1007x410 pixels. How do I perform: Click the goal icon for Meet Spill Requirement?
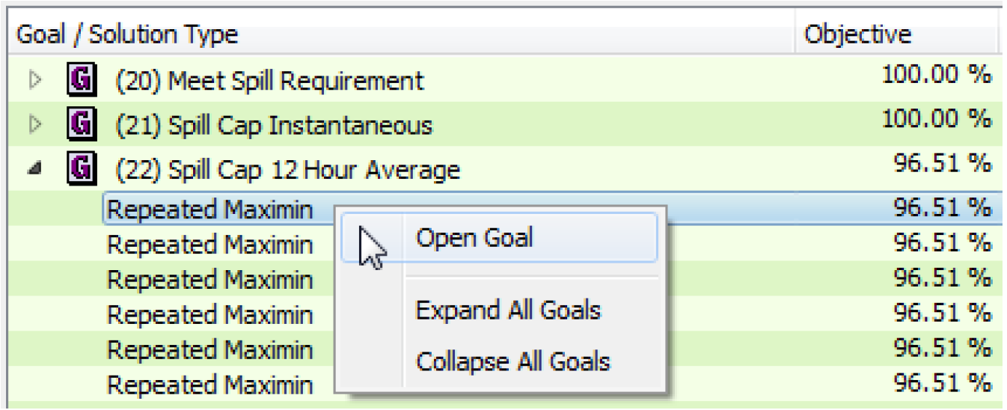click(80, 80)
